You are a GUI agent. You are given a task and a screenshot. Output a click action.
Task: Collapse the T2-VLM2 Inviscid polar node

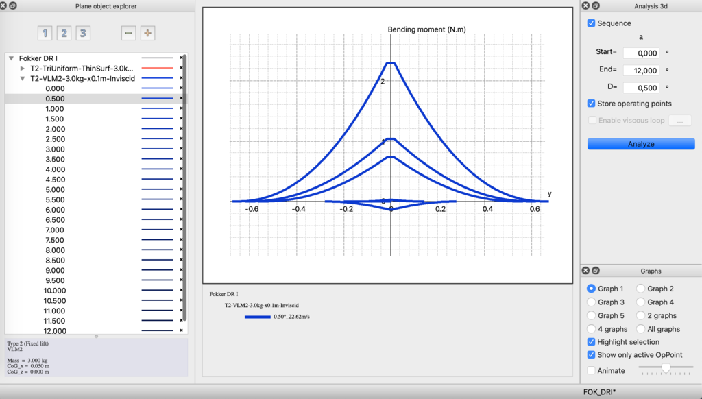coord(23,79)
